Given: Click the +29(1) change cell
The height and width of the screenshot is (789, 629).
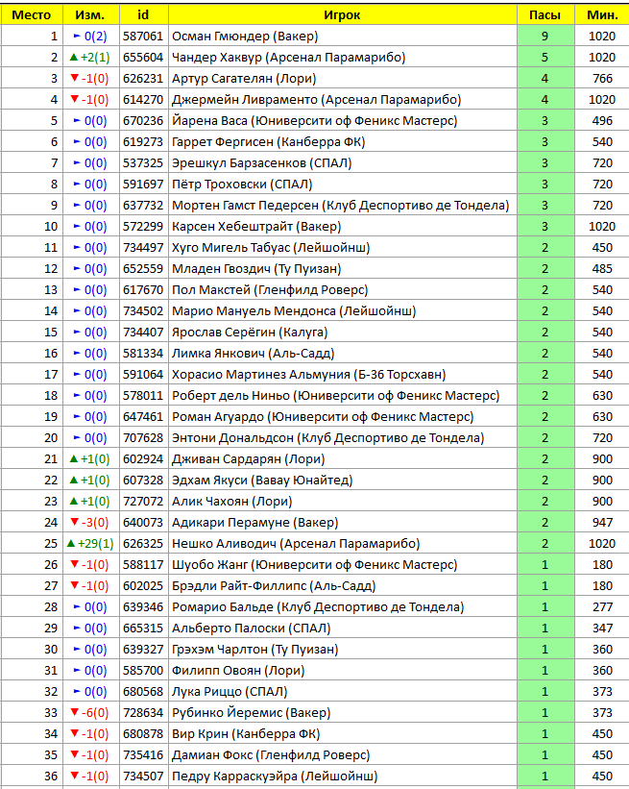Looking at the screenshot, I should click(91, 543).
